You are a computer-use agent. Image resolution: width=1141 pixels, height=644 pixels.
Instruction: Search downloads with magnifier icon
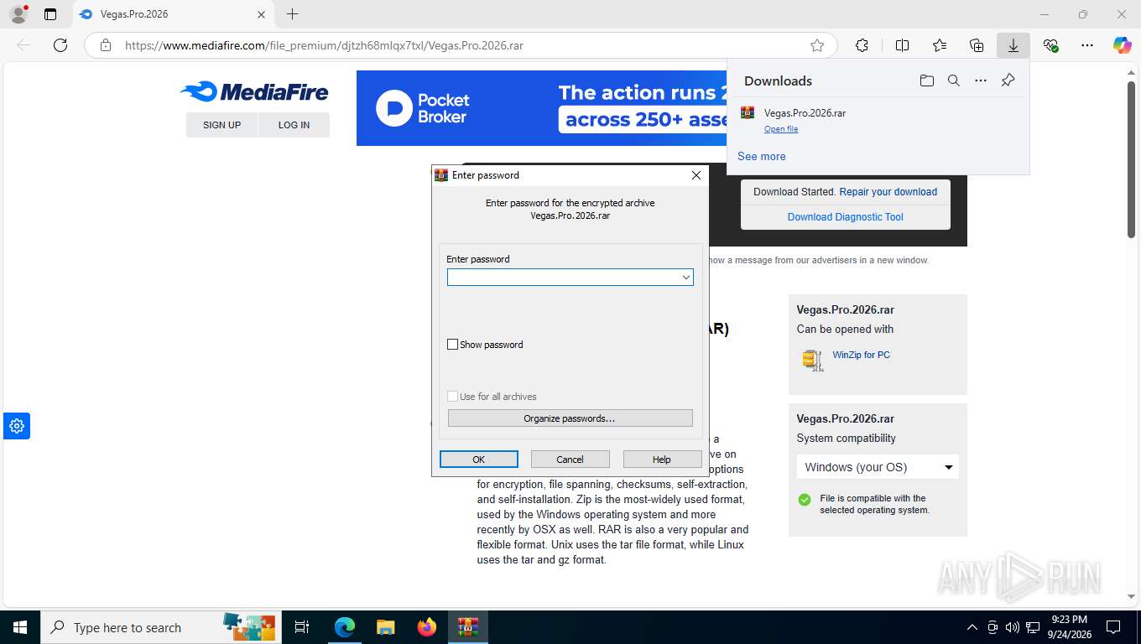(954, 80)
